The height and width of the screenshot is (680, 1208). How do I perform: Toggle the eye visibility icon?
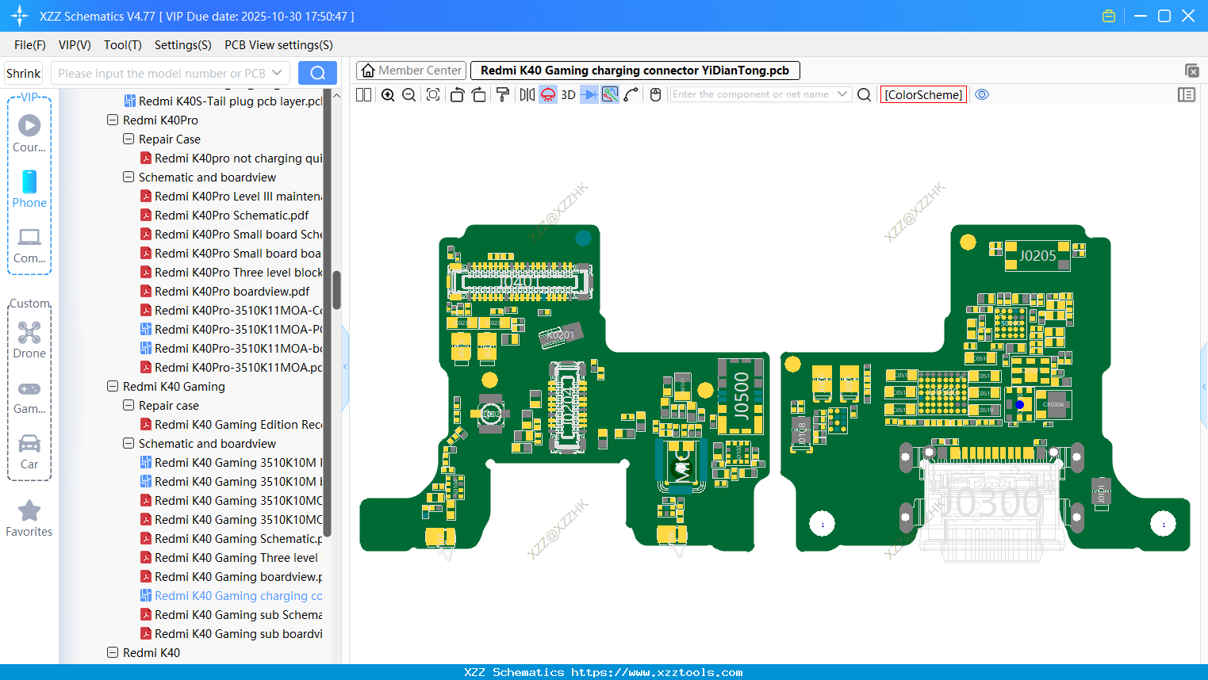click(x=982, y=94)
